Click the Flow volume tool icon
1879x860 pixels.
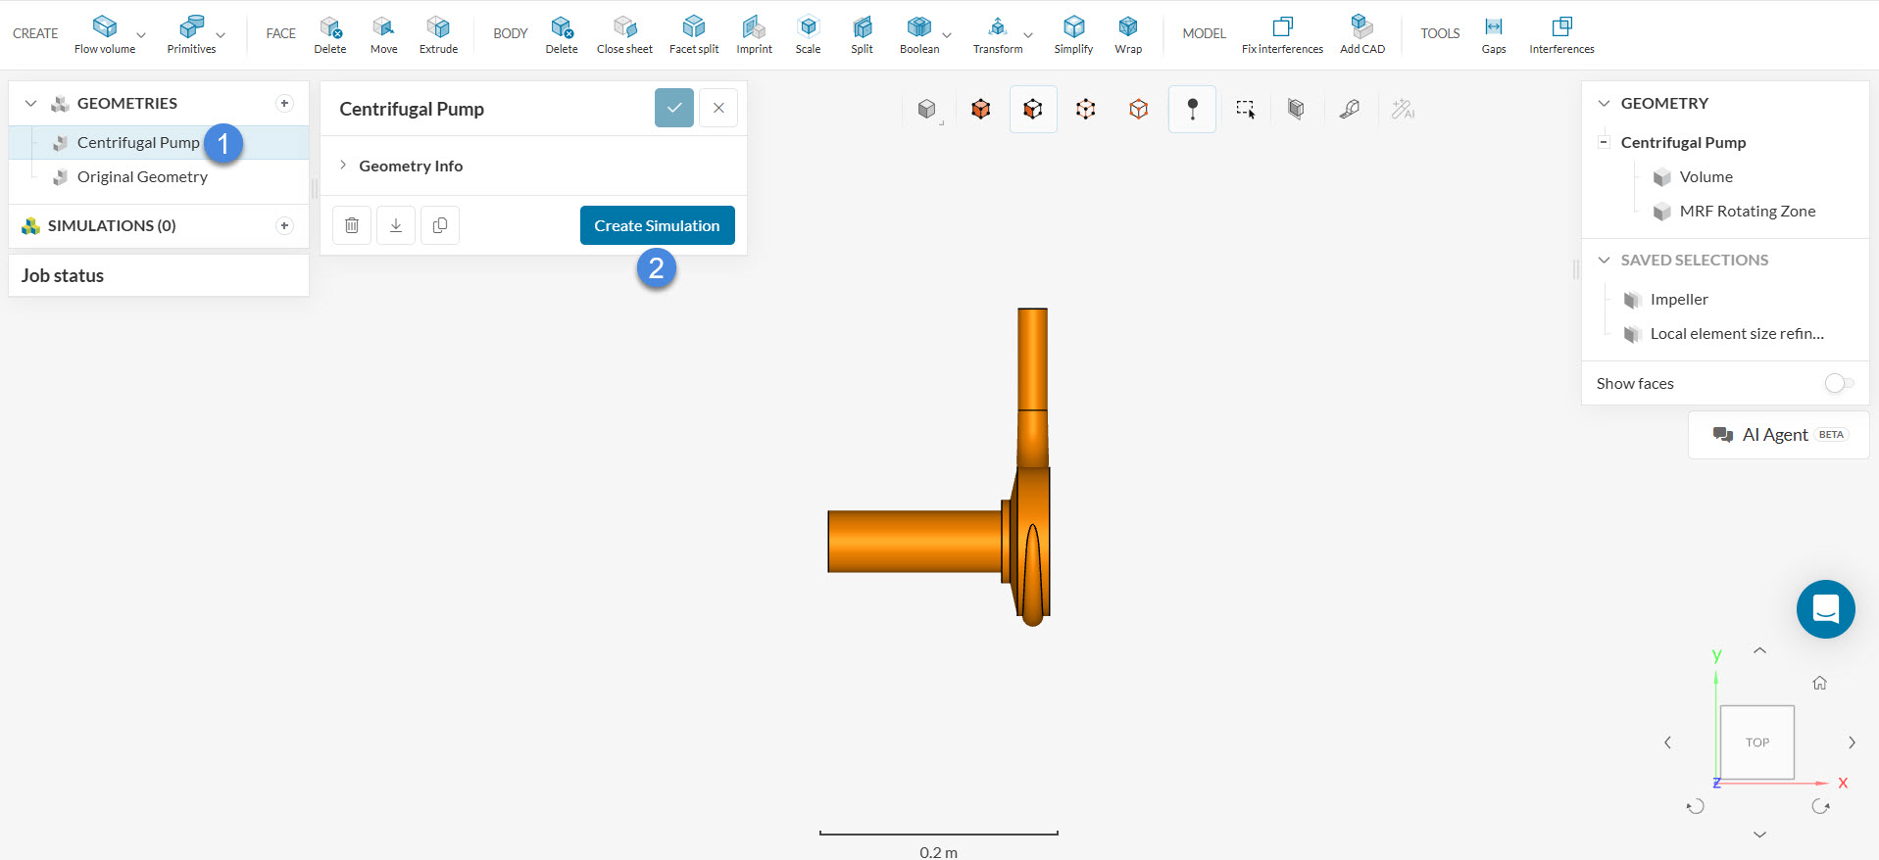(105, 26)
